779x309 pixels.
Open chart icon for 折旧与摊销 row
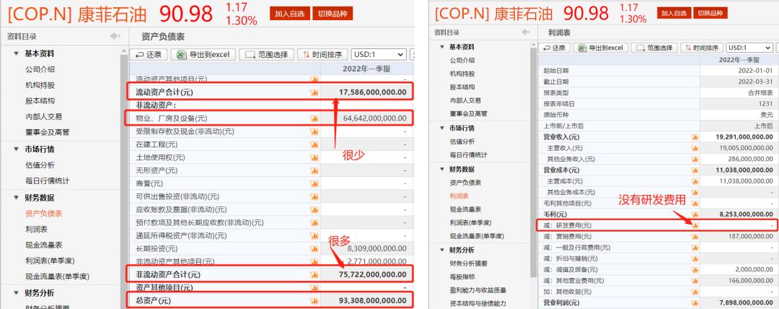pos(695,258)
